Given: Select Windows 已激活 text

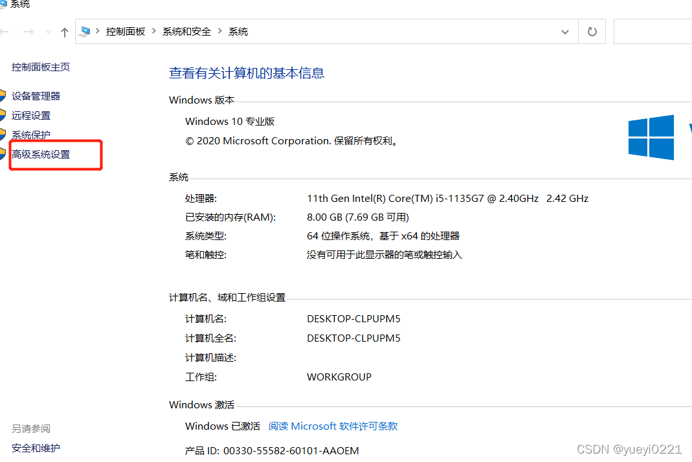Looking at the screenshot, I should coord(223,426).
